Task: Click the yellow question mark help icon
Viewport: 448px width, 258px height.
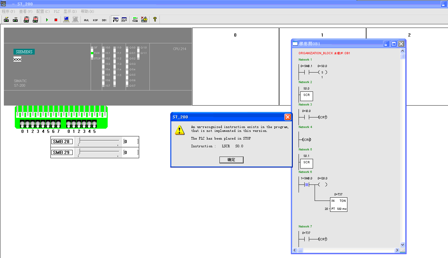Action: [x=155, y=20]
